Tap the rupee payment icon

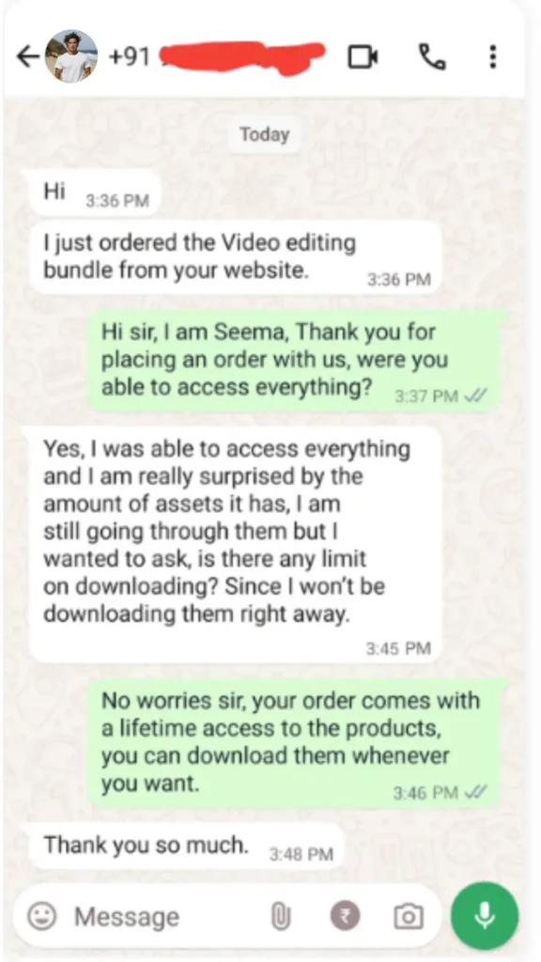coord(346,917)
